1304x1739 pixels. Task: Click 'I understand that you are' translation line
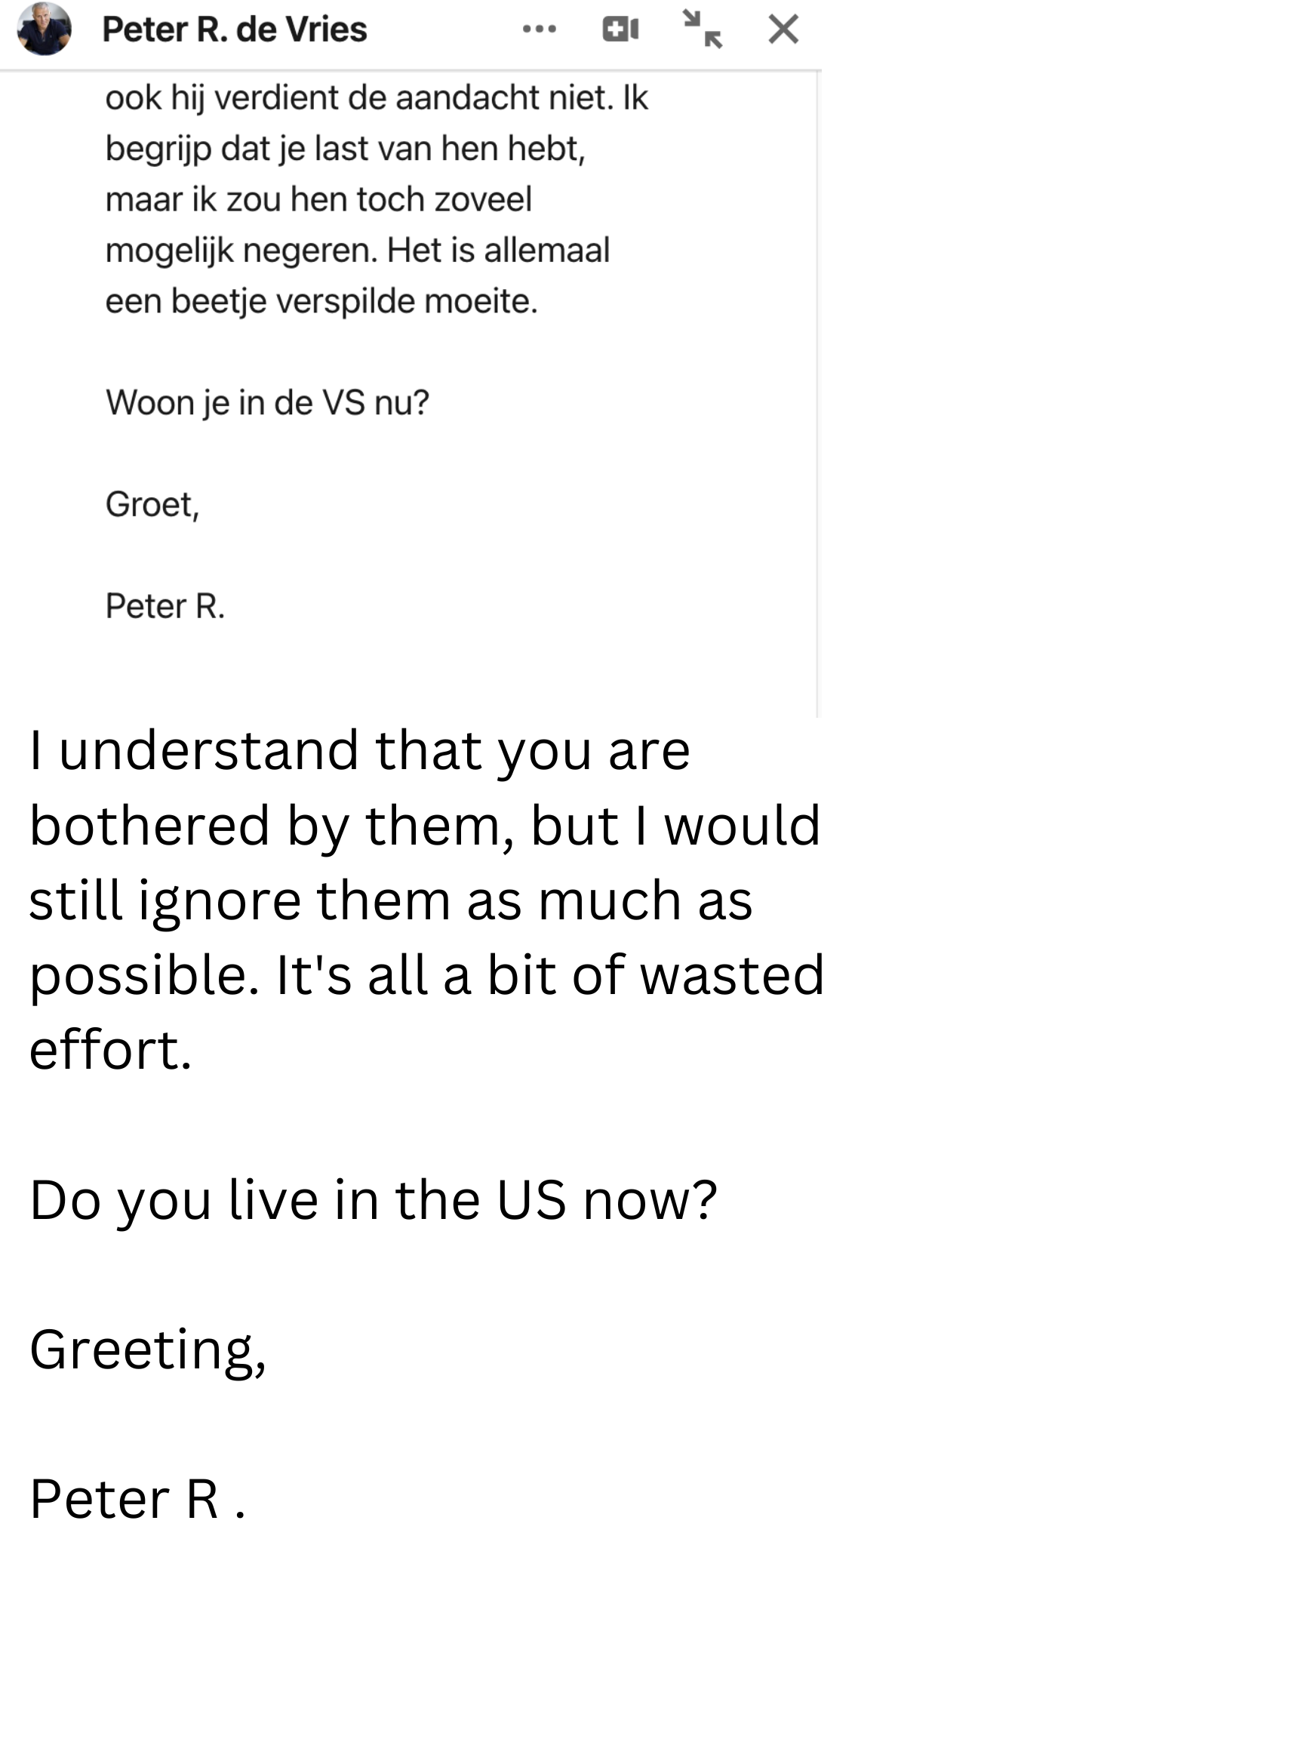pos(359,751)
